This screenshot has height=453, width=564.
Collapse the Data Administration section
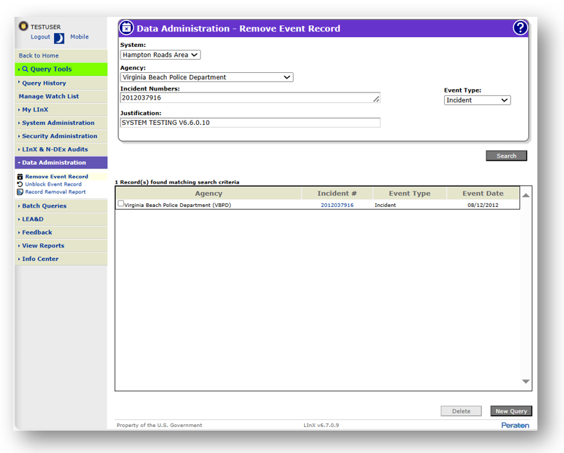(x=53, y=163)
